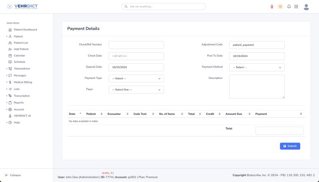Expand the Help menu arrow
Image resolution: width=319 pixels, height=182 pixels.
coord(7,123)
